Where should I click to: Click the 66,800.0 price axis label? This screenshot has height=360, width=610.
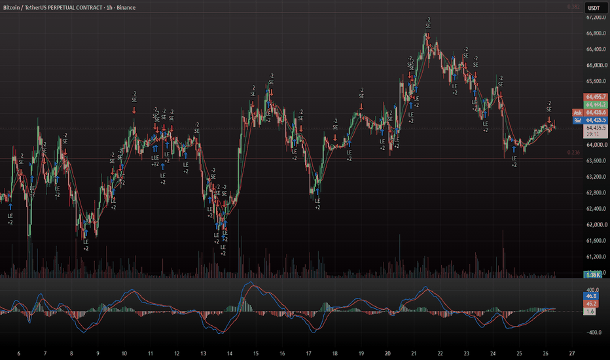[596, 33]
